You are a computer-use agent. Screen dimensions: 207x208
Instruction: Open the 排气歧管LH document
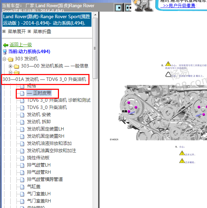39,165
